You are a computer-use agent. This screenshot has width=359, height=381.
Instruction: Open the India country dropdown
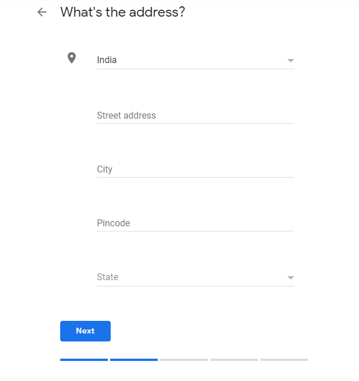click(195, 60)
